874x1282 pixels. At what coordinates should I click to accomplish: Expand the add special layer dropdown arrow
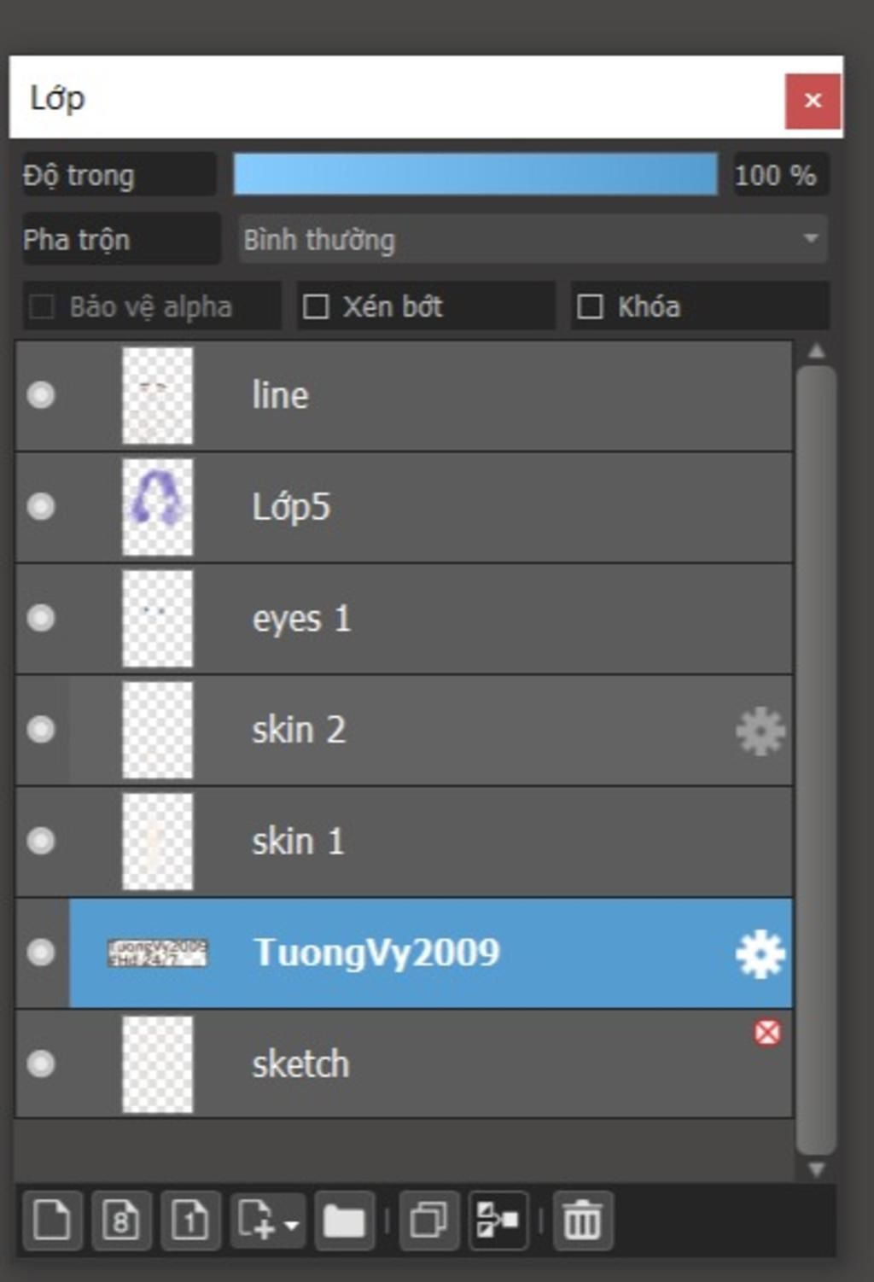click(x=292, y=1225)
